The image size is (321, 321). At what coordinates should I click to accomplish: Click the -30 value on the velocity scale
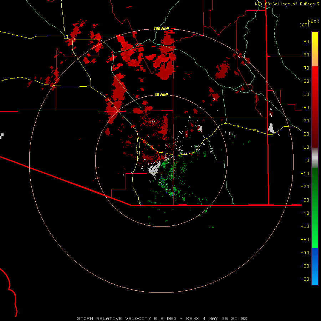click(305, 200)
